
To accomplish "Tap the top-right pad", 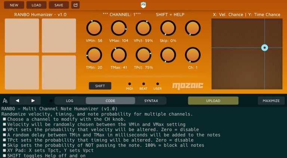I will [59, 35].
